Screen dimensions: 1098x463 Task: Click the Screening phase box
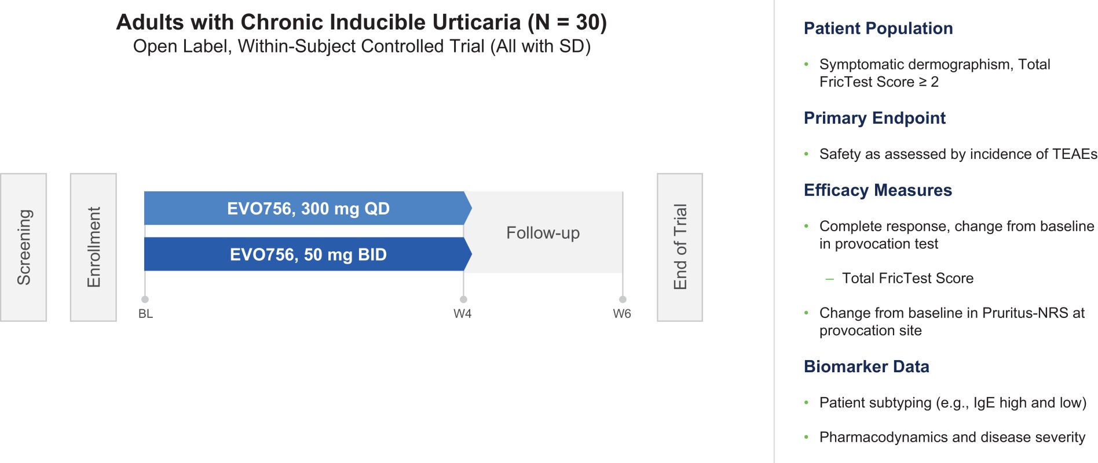pyautogui.click(x=24, y=247)
